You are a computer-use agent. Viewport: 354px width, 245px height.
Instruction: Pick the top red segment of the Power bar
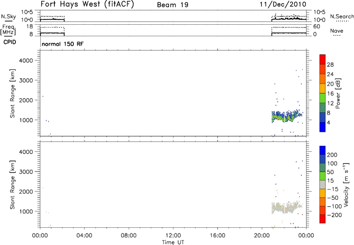[x=323, y=59]
